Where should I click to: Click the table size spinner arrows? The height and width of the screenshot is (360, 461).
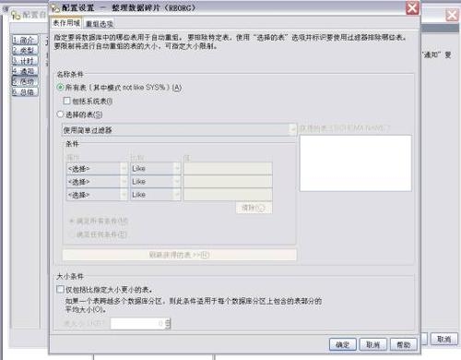(x=168, y=323)
